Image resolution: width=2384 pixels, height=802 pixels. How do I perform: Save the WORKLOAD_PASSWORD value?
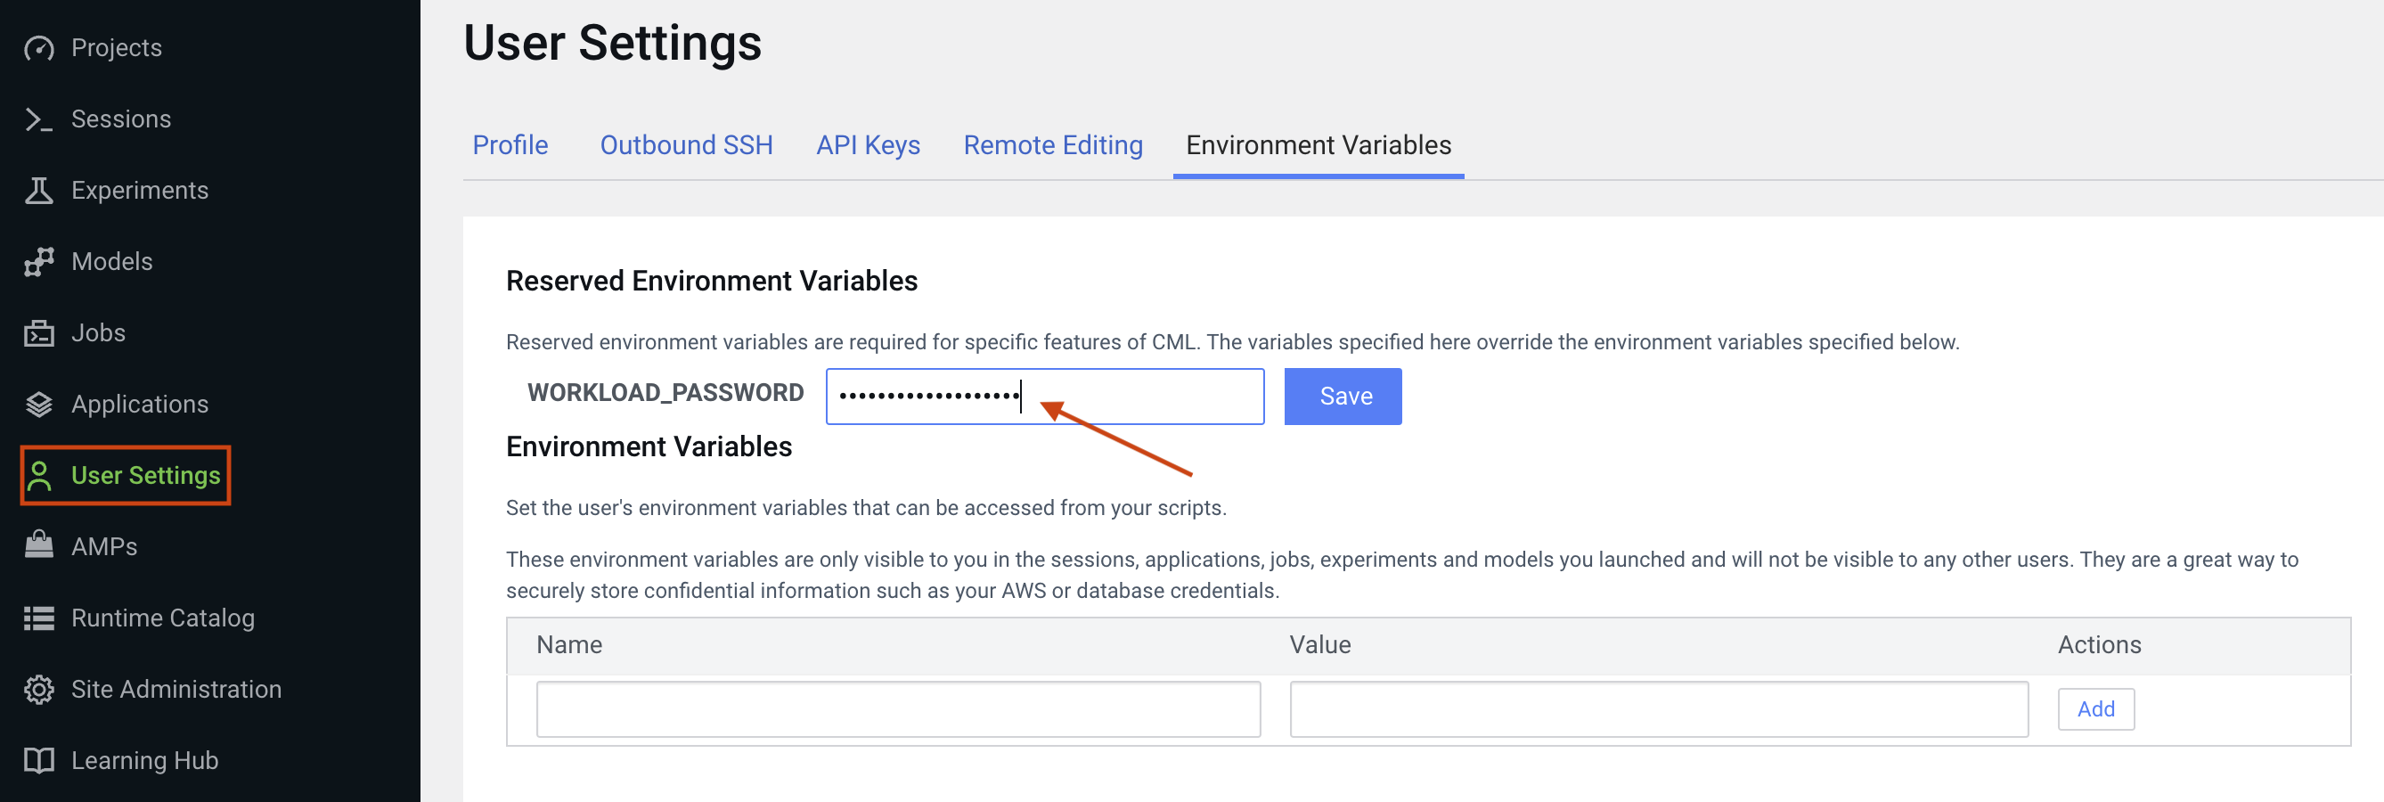(1342, 397)
